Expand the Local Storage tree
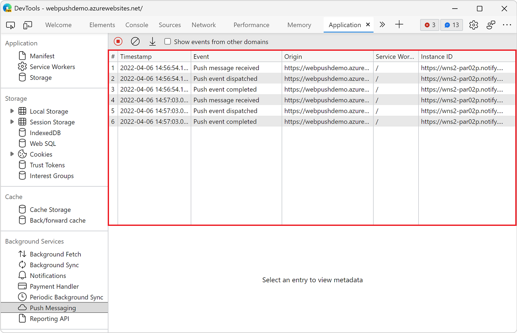Viewport: 517px width, 333px height. [12, 111]
